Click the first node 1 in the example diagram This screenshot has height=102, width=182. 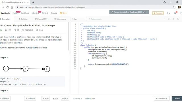[x=6, y=69]
